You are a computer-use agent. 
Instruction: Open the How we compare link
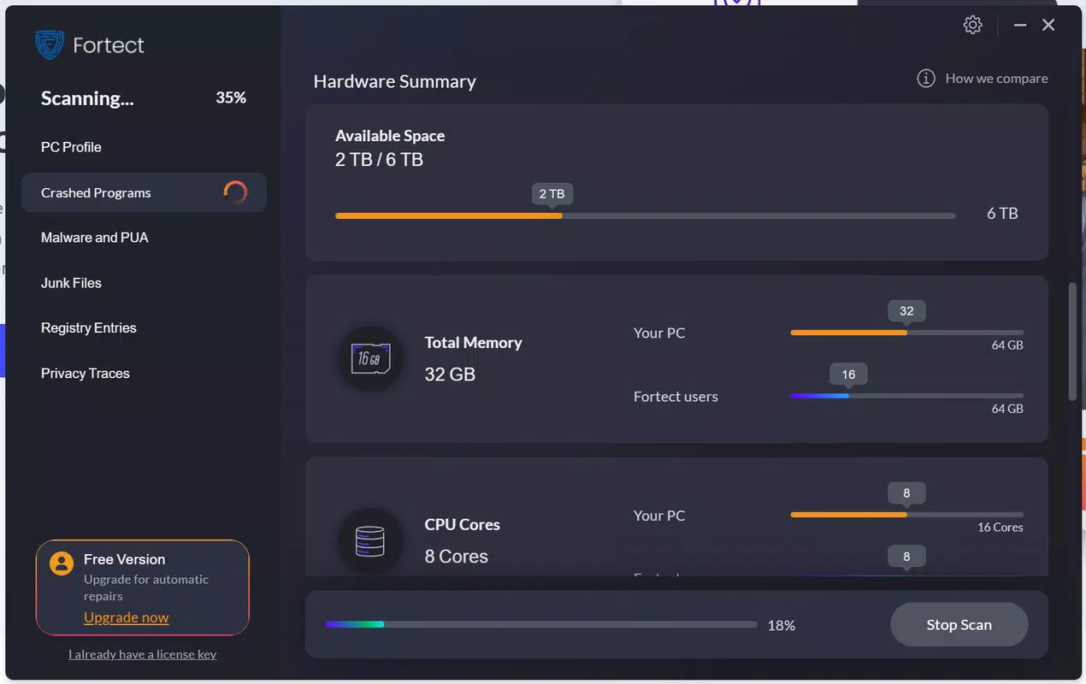tap(996, 79)
